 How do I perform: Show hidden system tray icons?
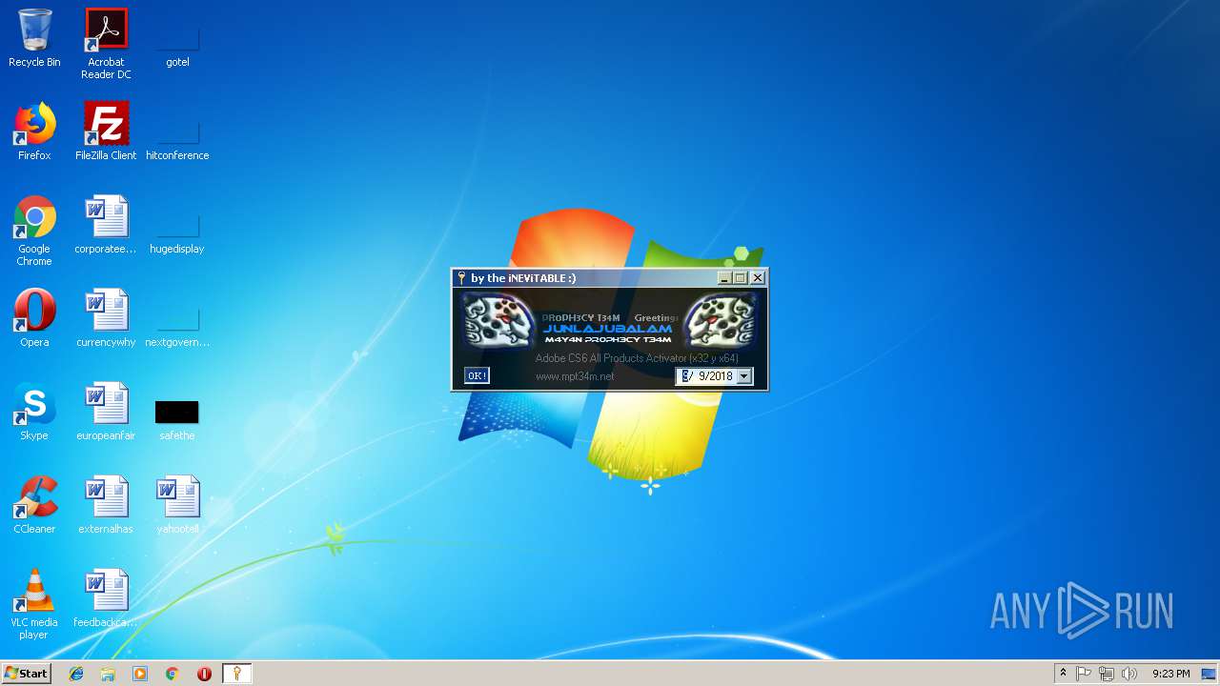(1063, 674)
